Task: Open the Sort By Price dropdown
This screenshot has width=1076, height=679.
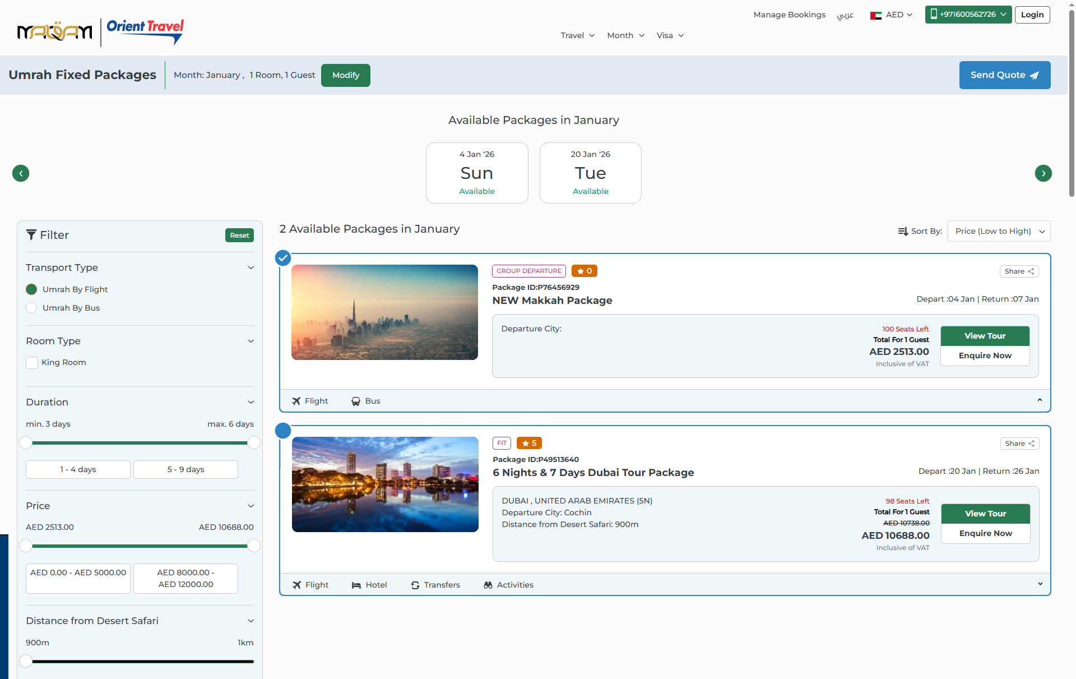Action: (999, 231)
